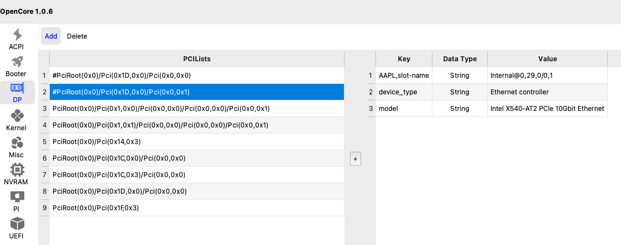Click the Delete button
The height and width of the screenshot is (245, 621).
click(x=77, y=36)
